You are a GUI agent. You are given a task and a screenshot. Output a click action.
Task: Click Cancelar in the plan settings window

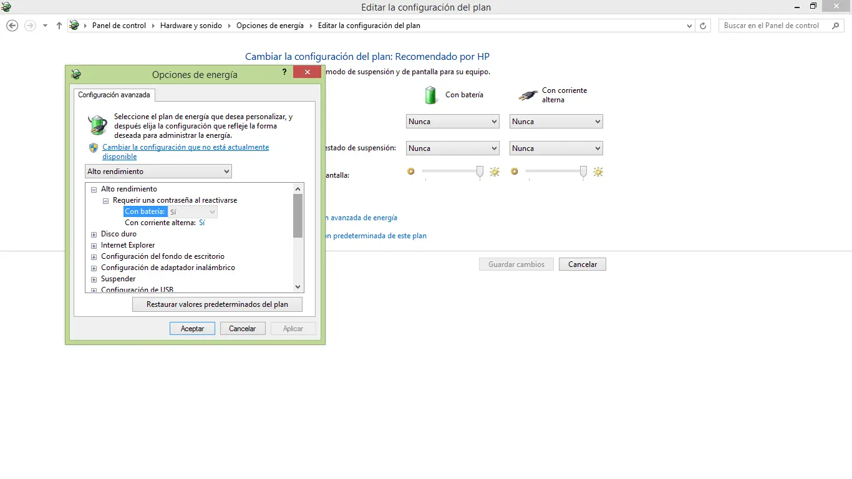pos(583,264)
